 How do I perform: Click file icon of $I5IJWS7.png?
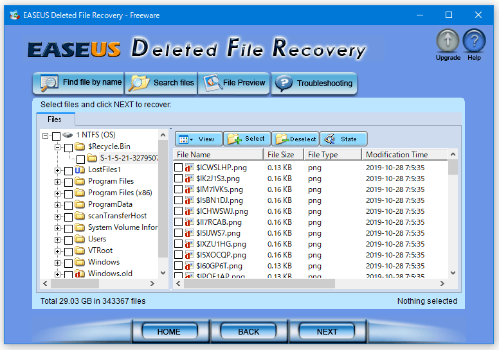point(190,233)
